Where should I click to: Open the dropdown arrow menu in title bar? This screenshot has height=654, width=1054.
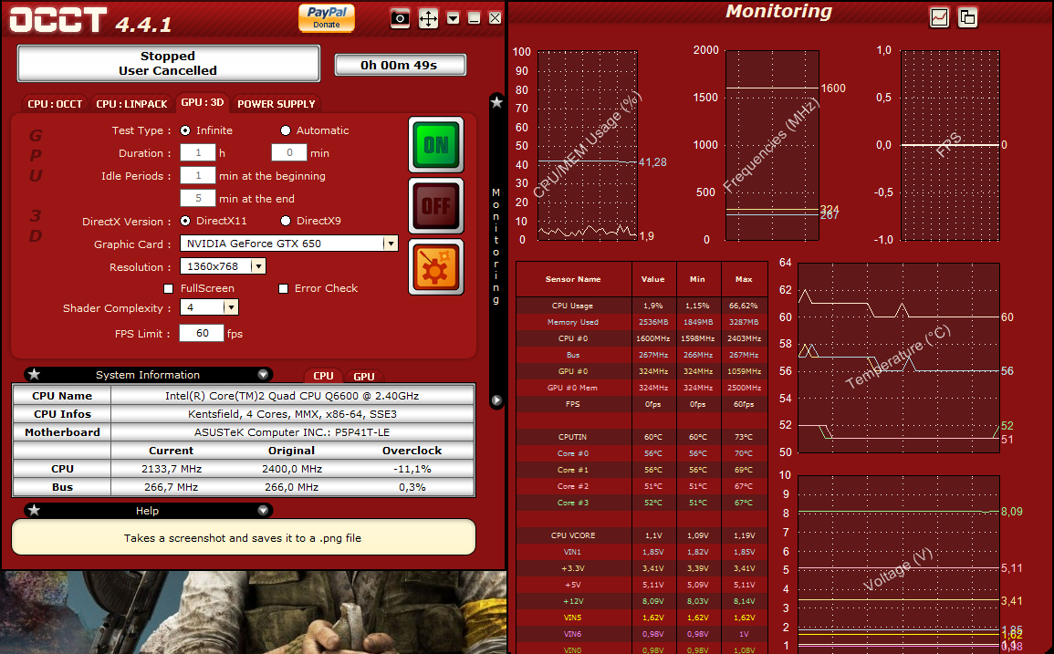pos(453,18)
